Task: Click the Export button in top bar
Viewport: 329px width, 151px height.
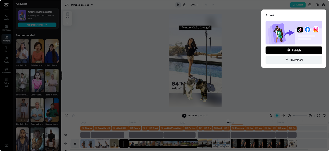Action: click(x=298, y=5)
